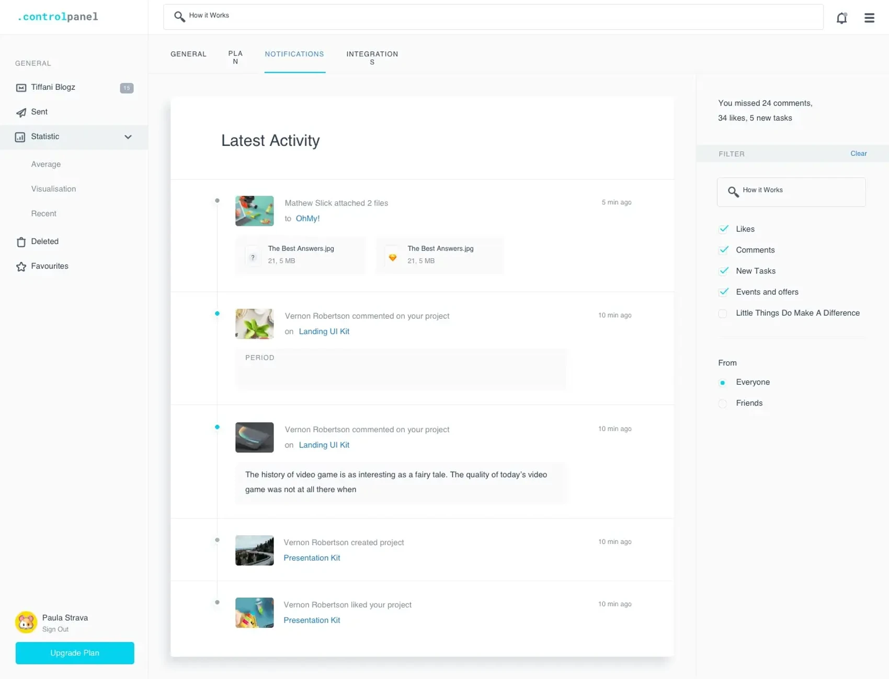
Task: Open the notifications bell icon
Action: point(841,18)
